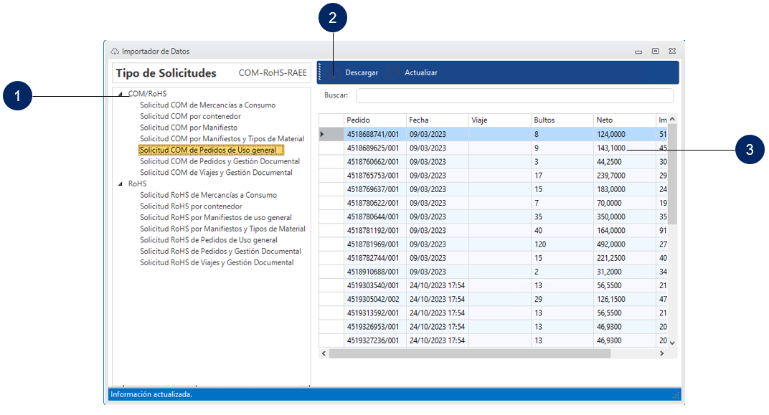
Task: Click the horizontal scrollbar of the table
Action: click(470, 353)
